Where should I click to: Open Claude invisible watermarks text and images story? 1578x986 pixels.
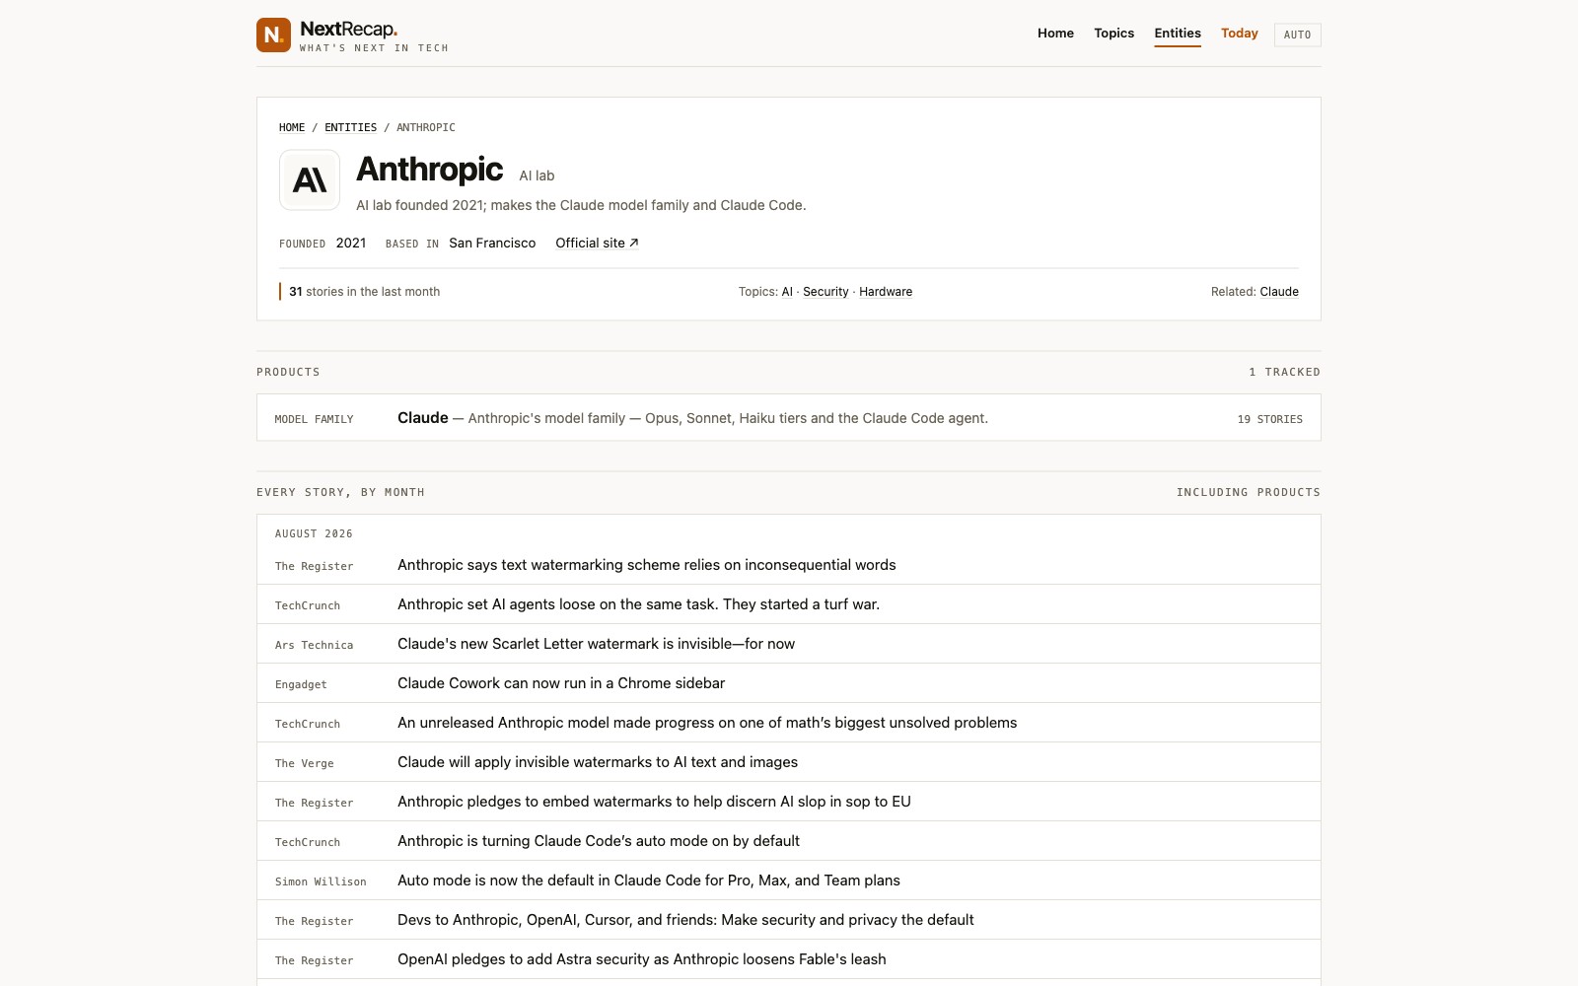coord(598,762)
